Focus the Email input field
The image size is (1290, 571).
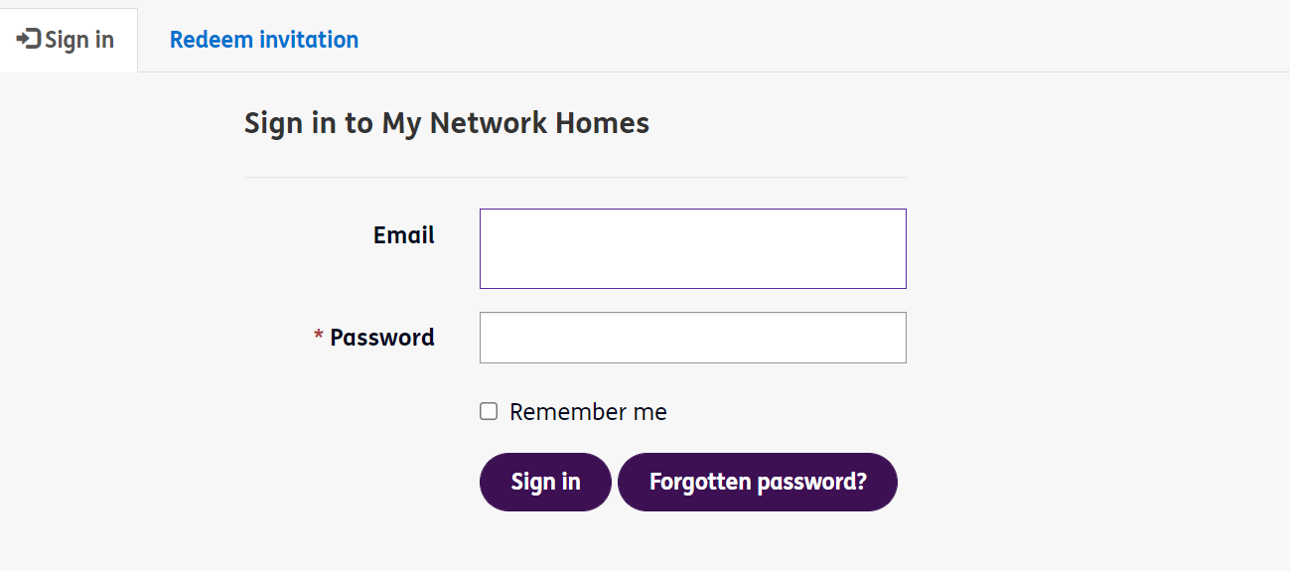(693, 248)
